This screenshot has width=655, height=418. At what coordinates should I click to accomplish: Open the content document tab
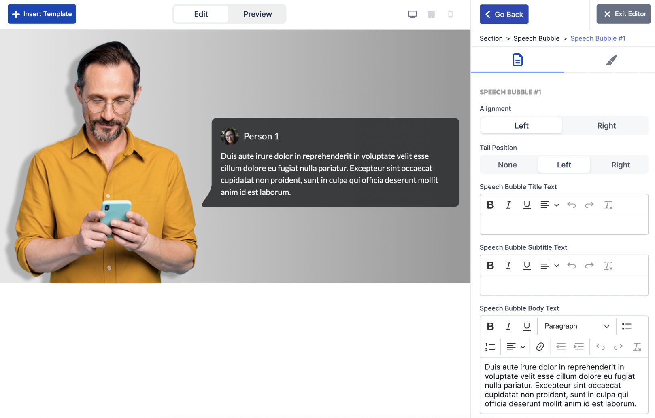click(517, 60)
